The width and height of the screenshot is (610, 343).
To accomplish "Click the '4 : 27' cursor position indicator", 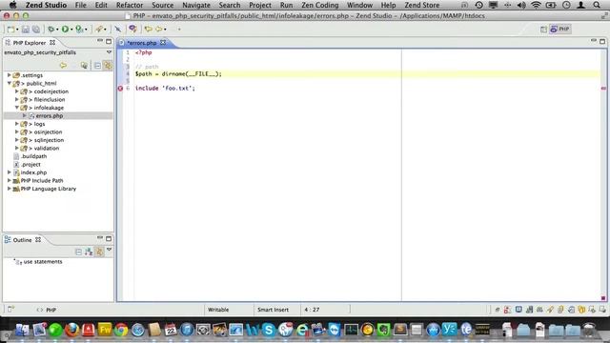I will pos(312,310).
